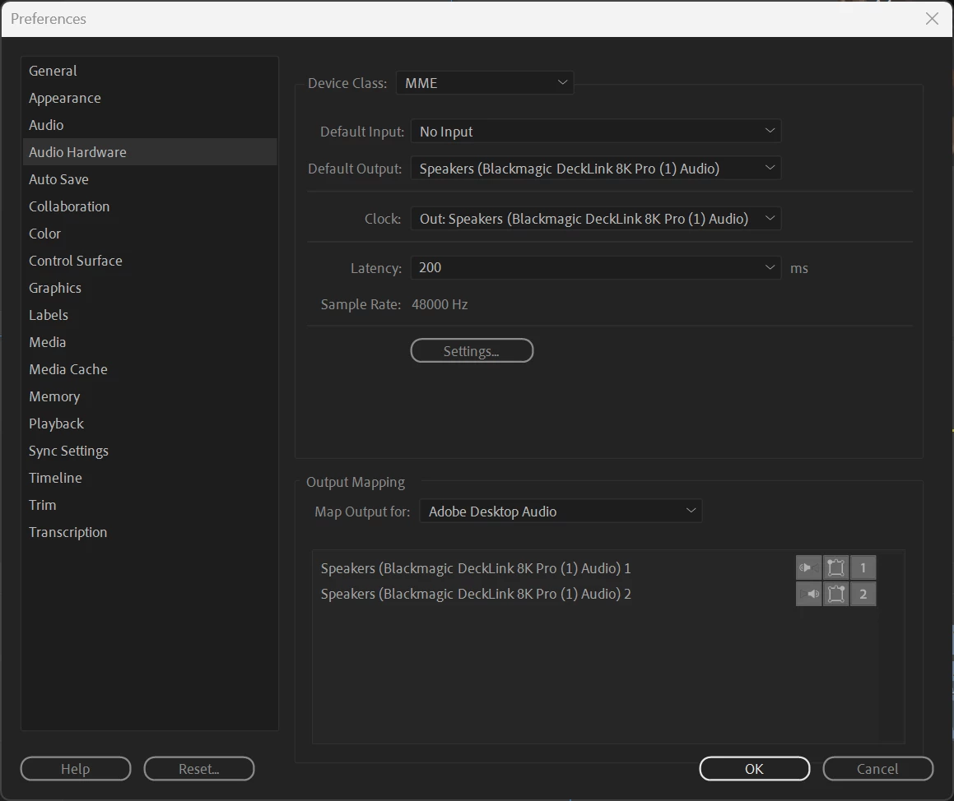Click the Settings... button
Screen dimensions: 954x801
coord(472,350)
